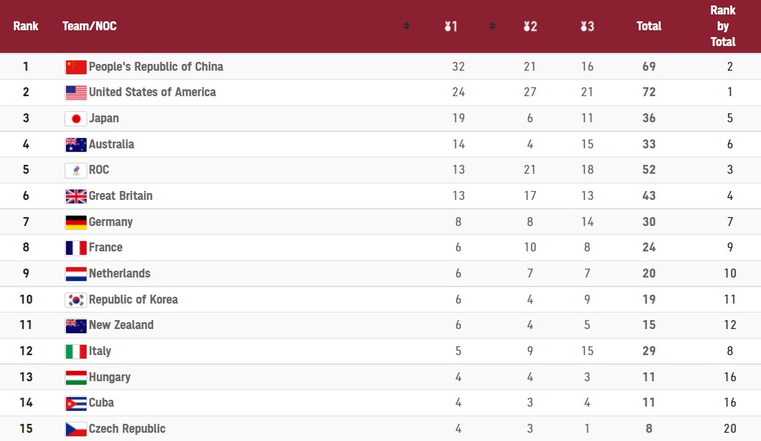Open the Australia team link
The width and height of the screenshot is (761, 441).
pyautogui.click(x=111, y=144)
